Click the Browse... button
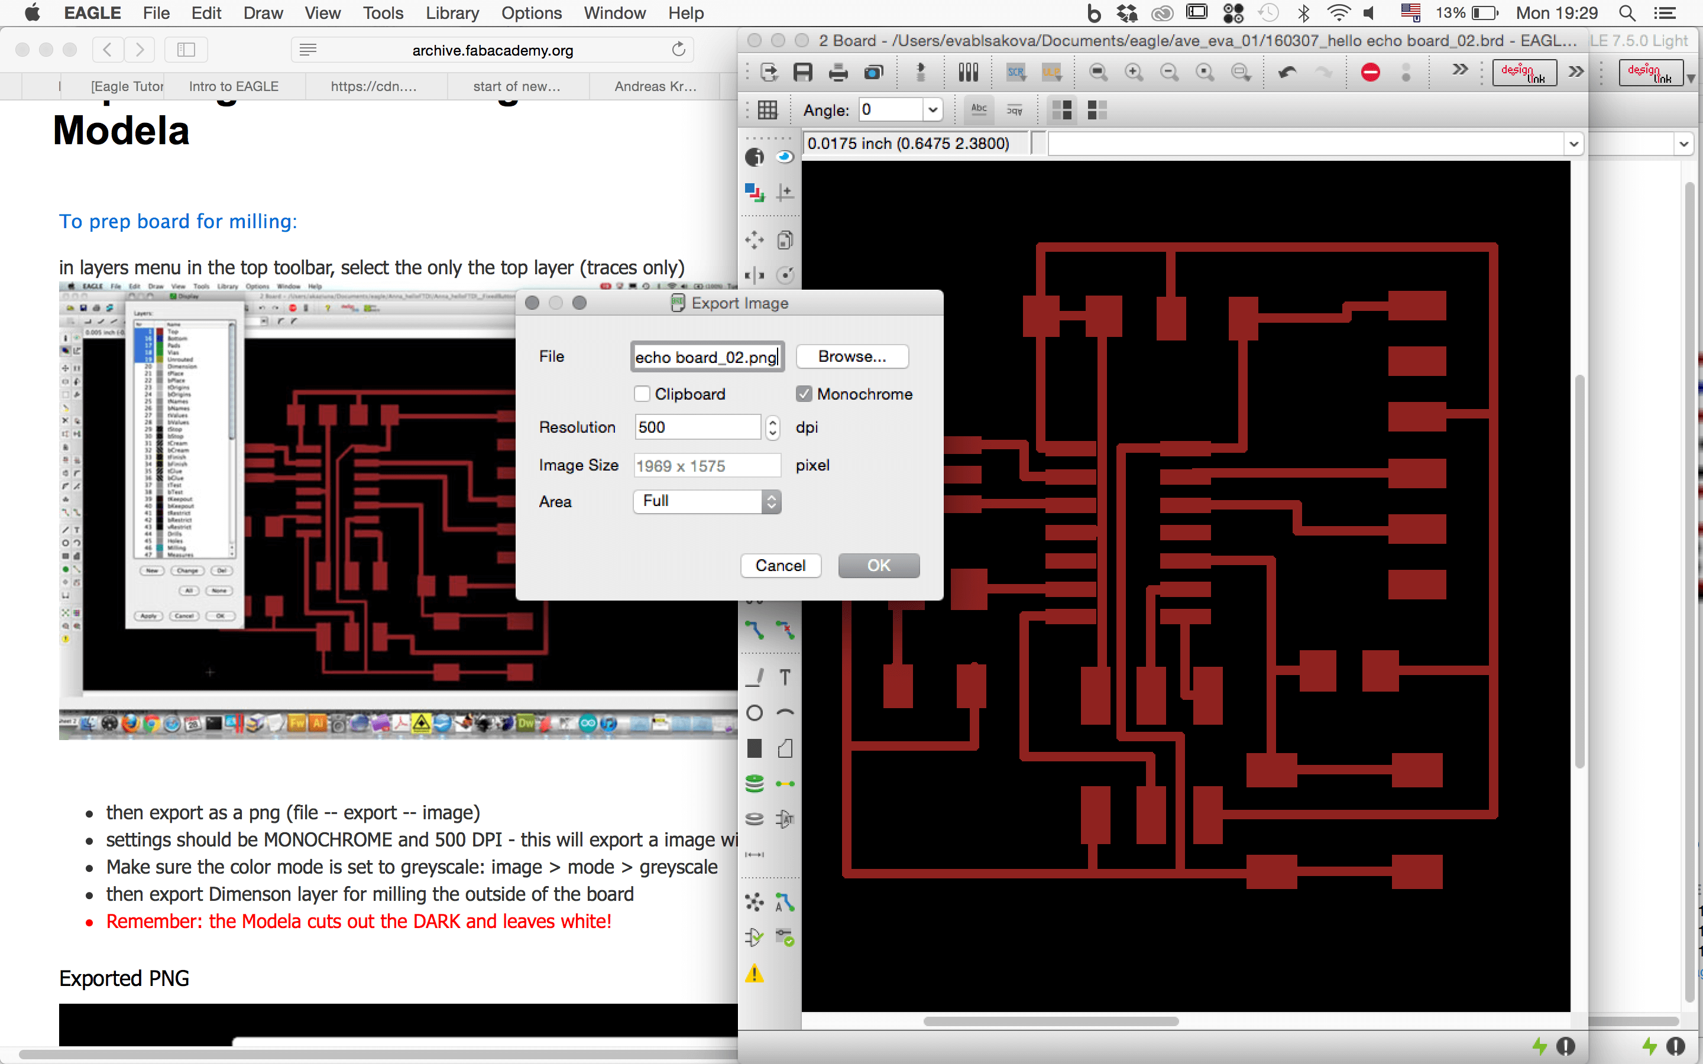1703x1064 pixels. (x=851, y=357)
